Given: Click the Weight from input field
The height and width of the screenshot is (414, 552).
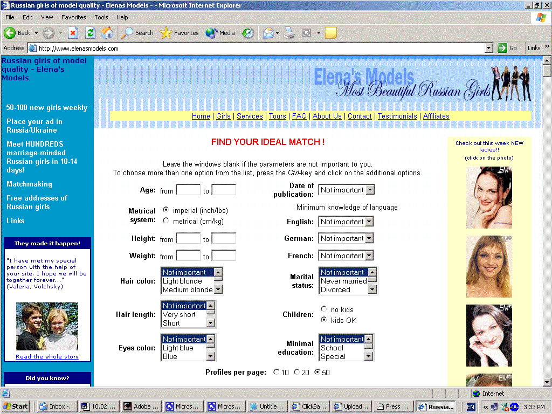Looking at the screenshot, I should 188,256.
